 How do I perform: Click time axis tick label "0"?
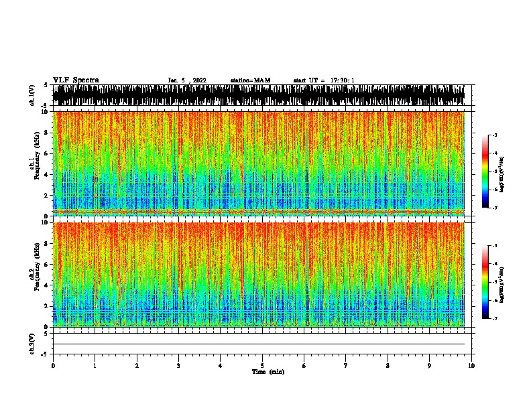click(x=53, y=366)
